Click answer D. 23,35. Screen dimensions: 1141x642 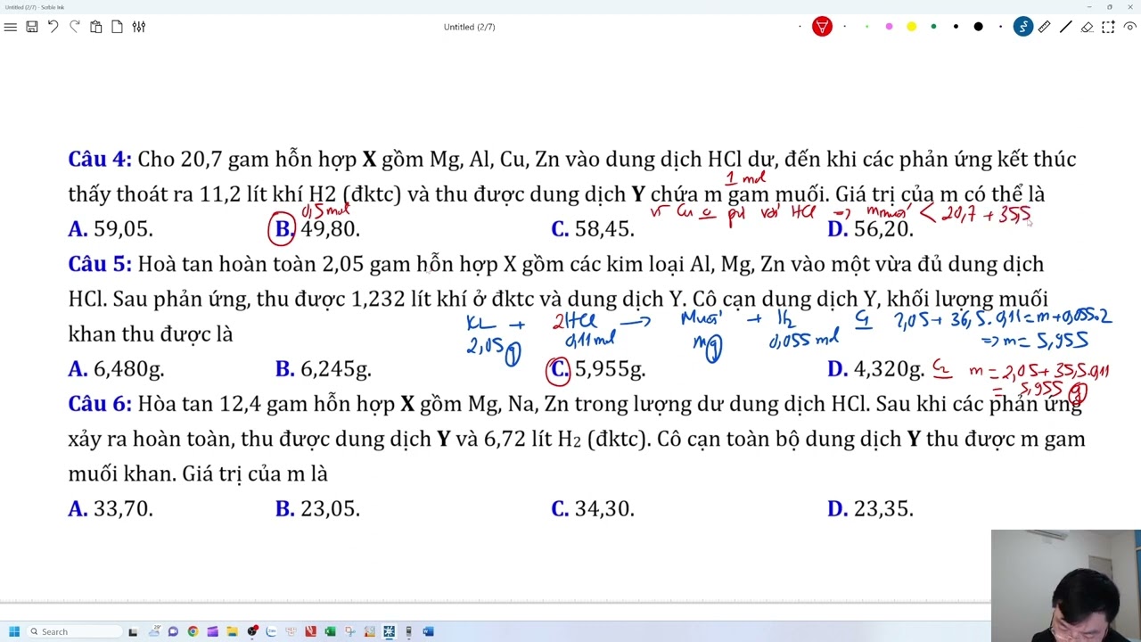[x=870, y=509]
